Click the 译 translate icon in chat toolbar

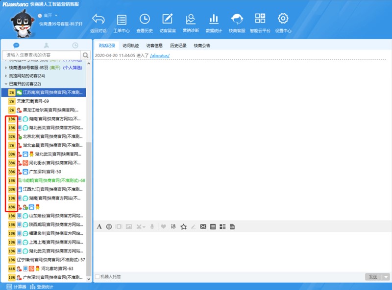173,226
